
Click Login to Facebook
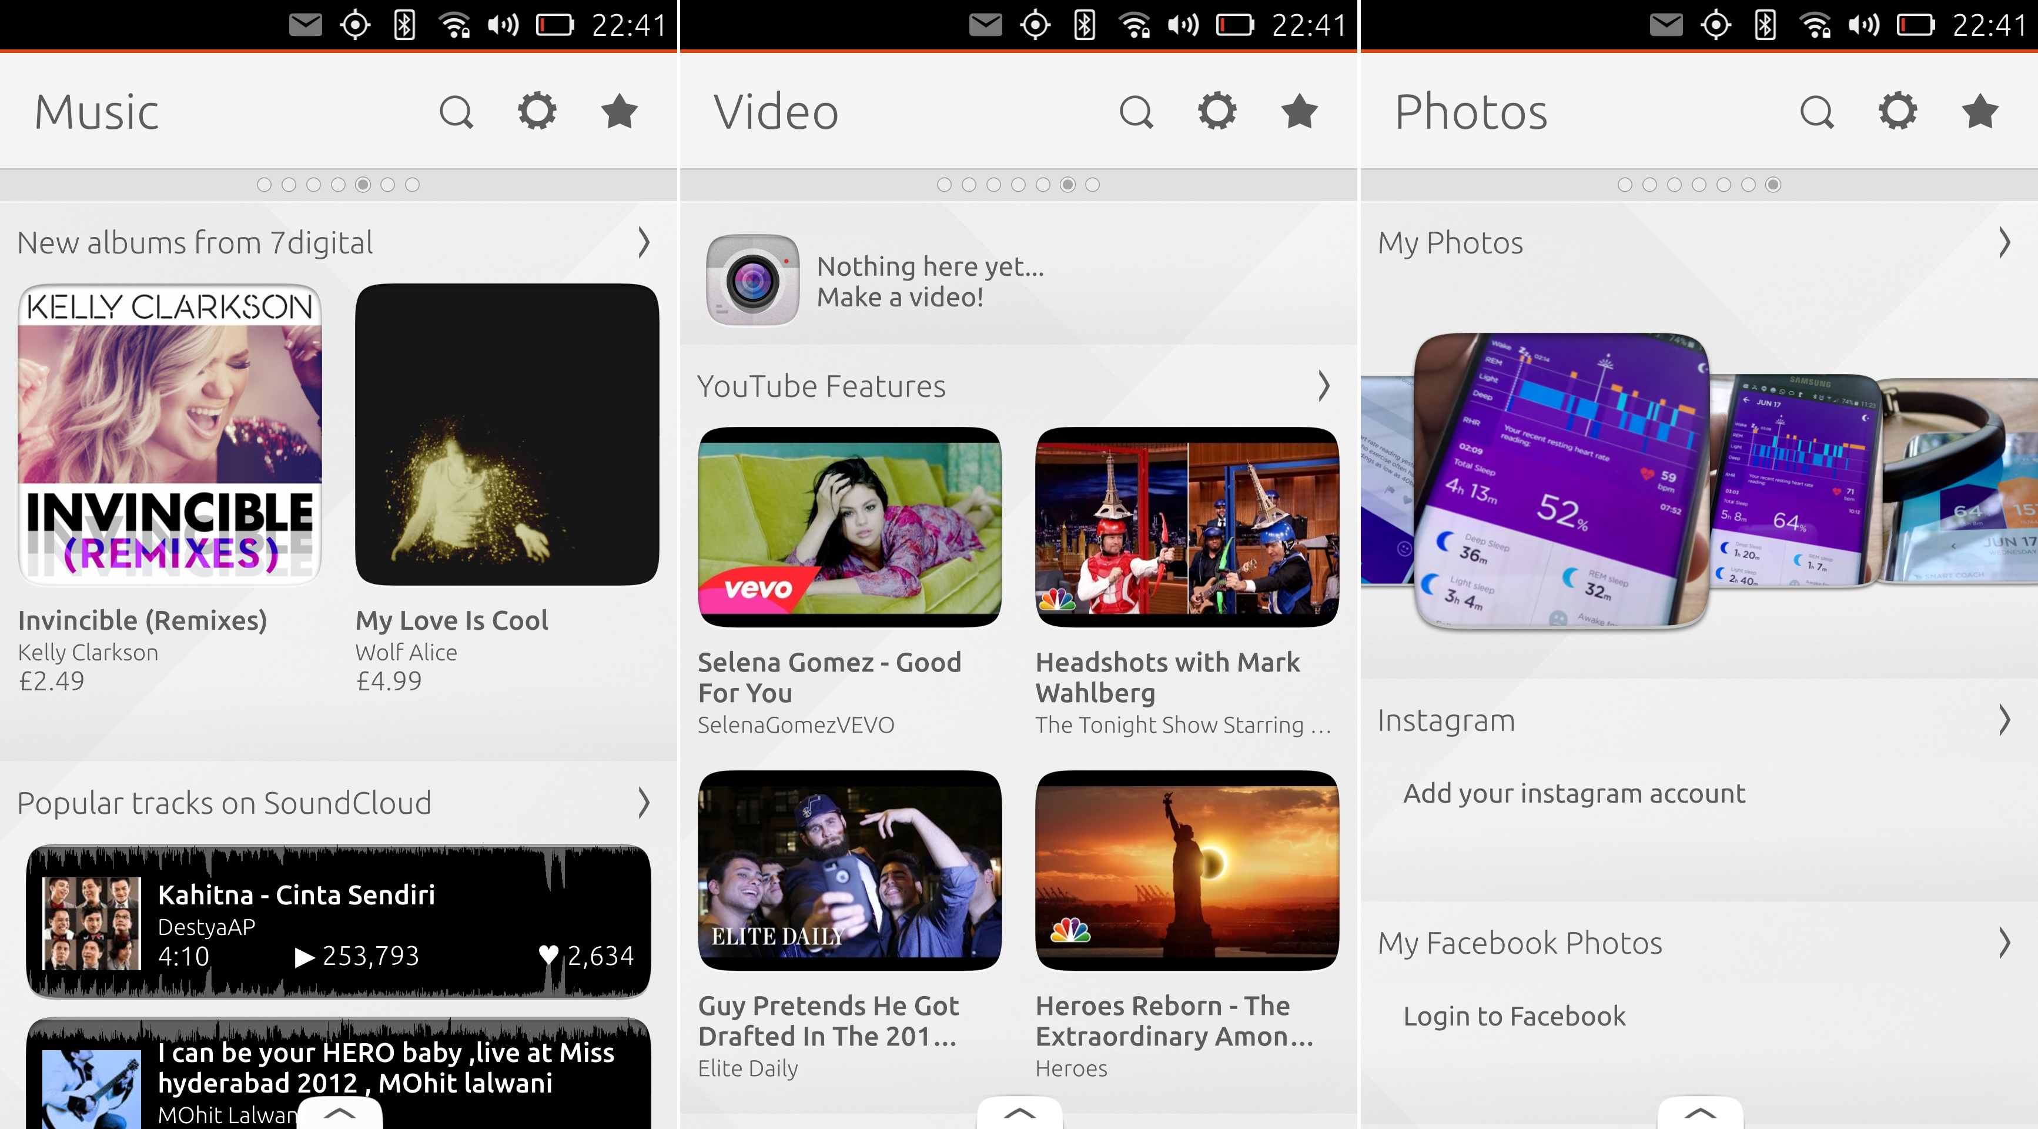(x=1514, y=1016)
